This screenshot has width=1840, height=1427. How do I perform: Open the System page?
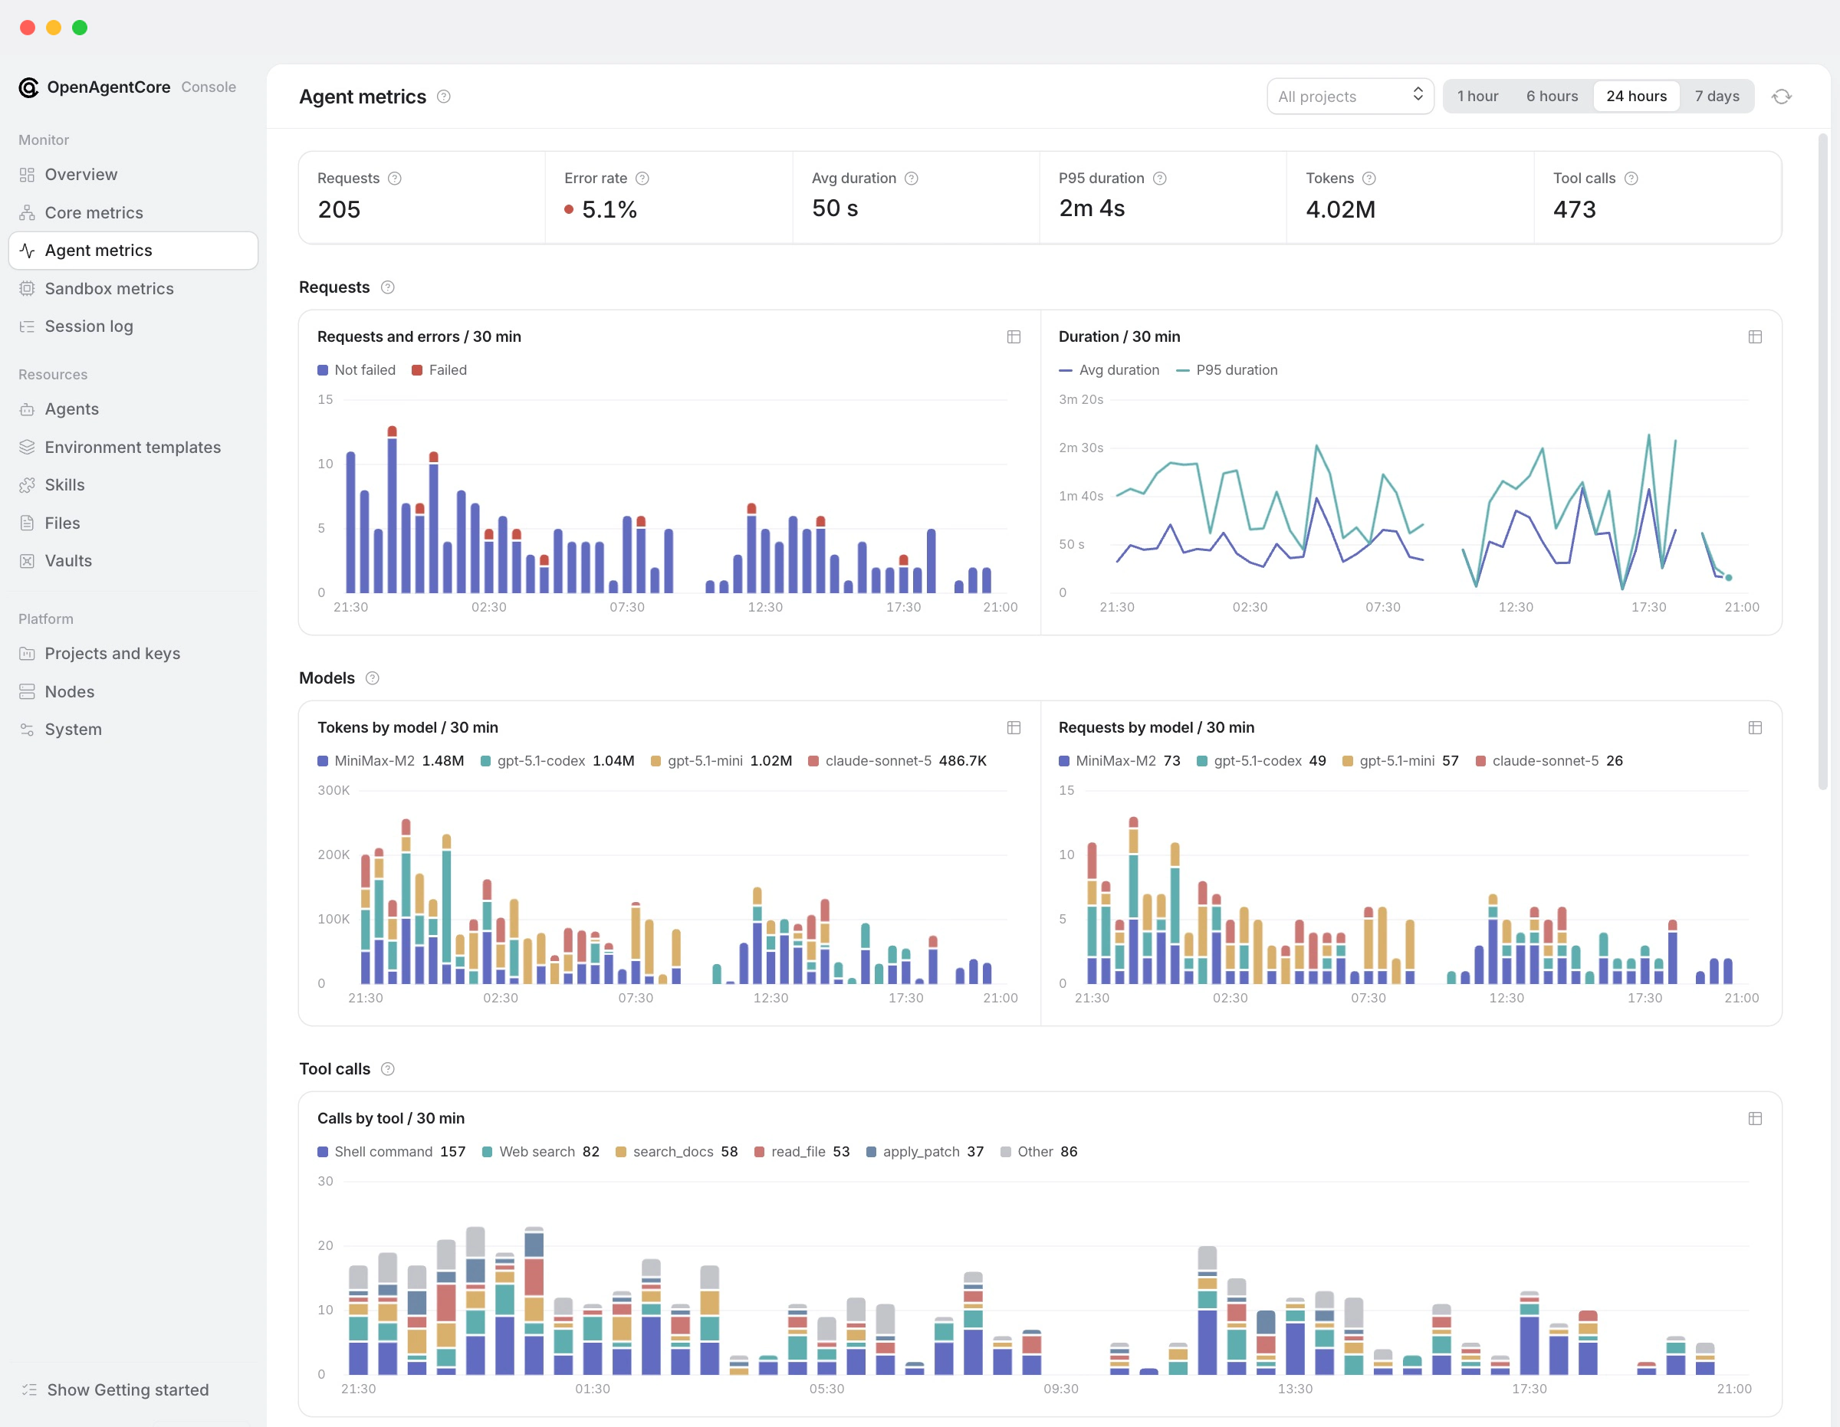click(133, 730)
